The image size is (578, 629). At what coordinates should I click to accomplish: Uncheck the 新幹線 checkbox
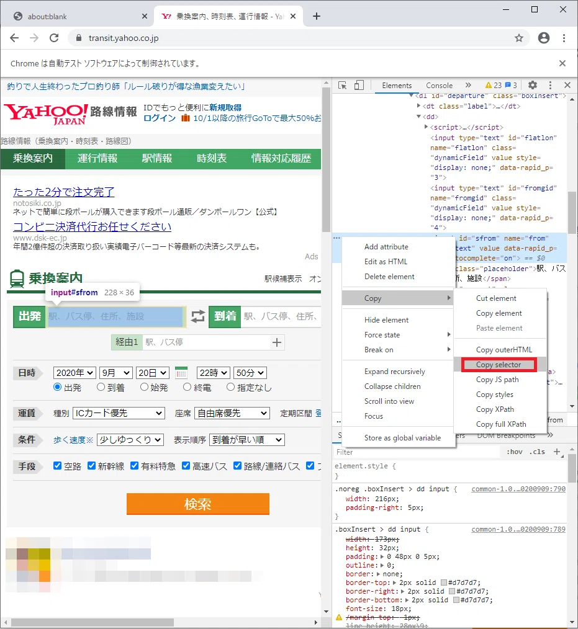(x=91, y=465)
